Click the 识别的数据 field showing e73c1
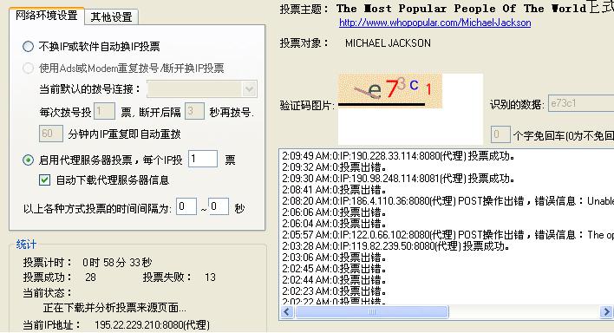This screenshot has height=333, width=614. tap(581, 103)
